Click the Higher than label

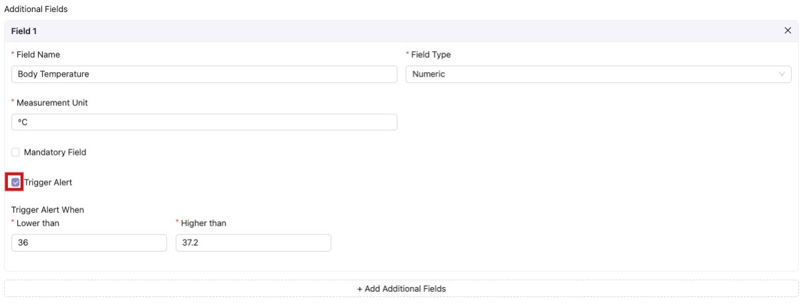tap(203, 223)
